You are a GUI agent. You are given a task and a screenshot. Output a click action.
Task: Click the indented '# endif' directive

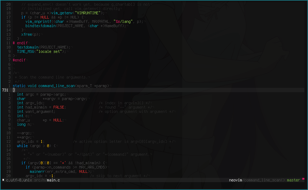pyautogui.click(x=20, y=43)
